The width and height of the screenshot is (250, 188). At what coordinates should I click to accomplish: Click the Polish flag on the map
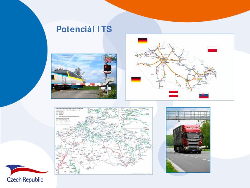point(212,49)
